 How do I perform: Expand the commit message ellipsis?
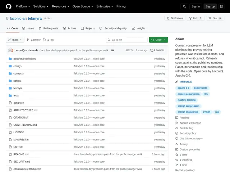pos(112,50)
